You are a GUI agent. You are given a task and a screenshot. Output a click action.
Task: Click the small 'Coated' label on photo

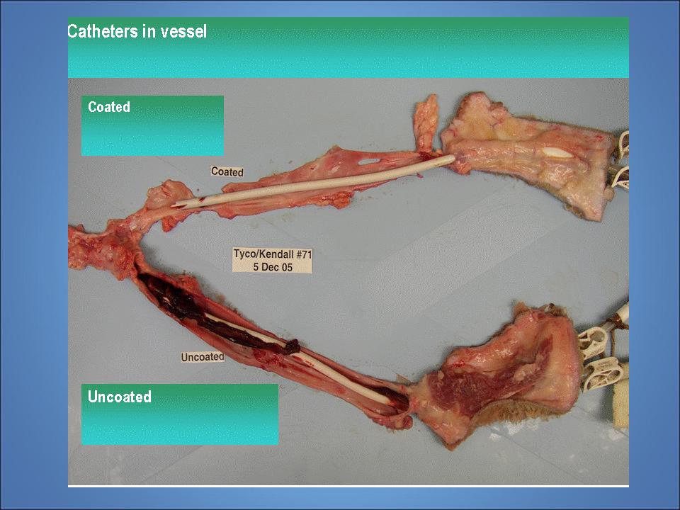coord(227,171)
